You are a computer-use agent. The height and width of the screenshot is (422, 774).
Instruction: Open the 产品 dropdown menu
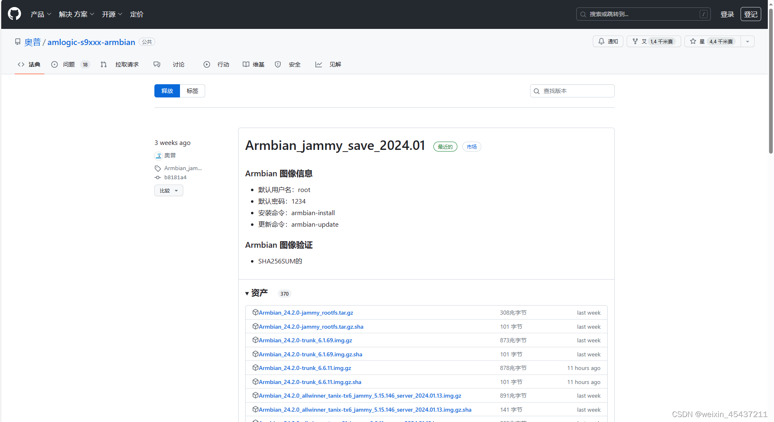tap(41, 14)
